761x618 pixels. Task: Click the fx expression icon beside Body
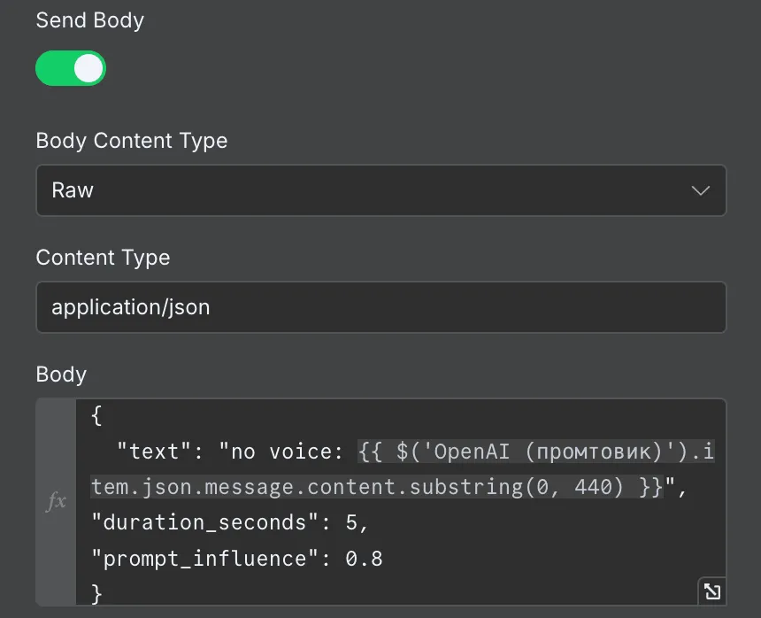point(56,502)
